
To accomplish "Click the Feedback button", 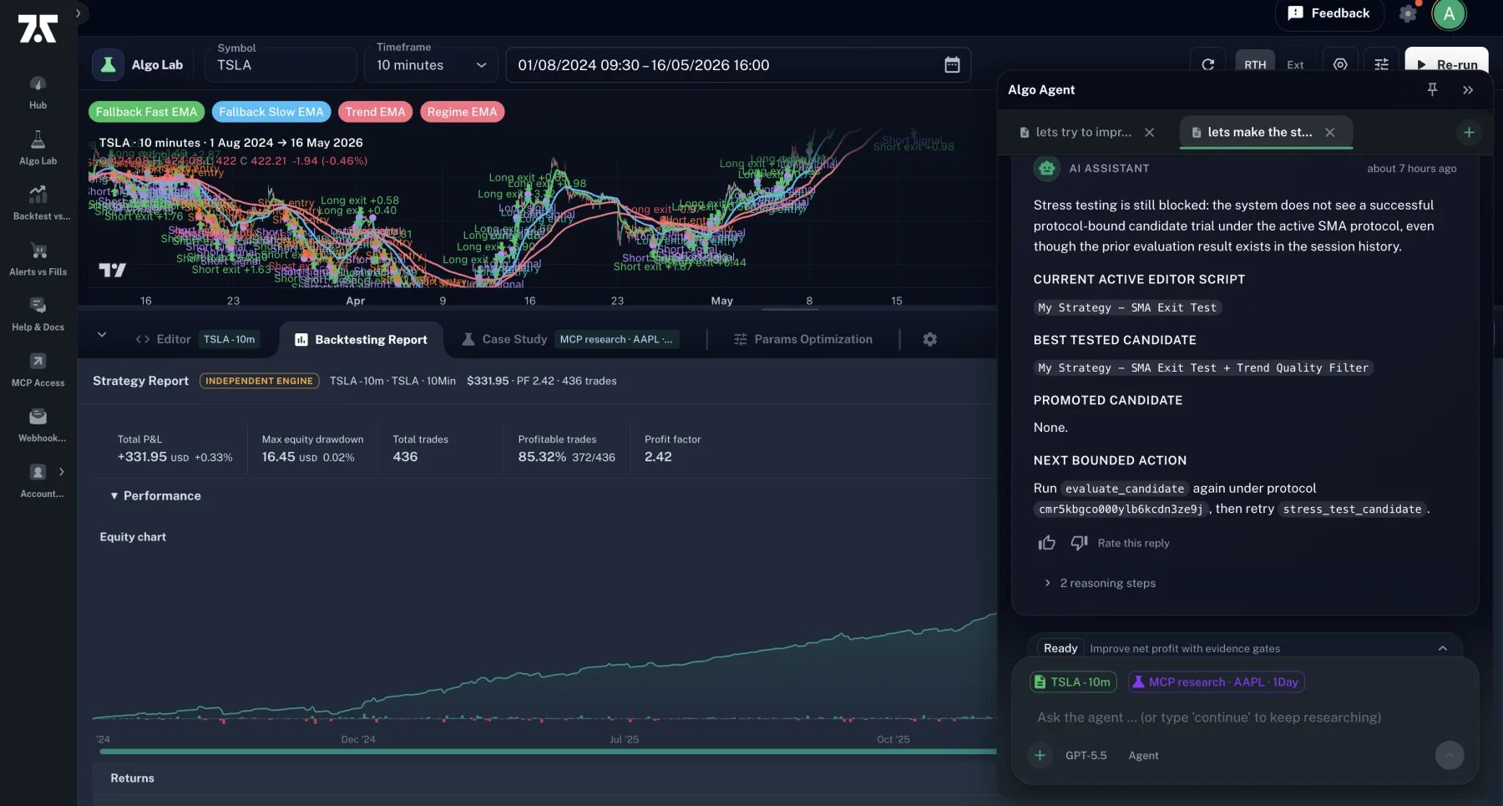I will pyautogui.click(x=1329, y=13).
